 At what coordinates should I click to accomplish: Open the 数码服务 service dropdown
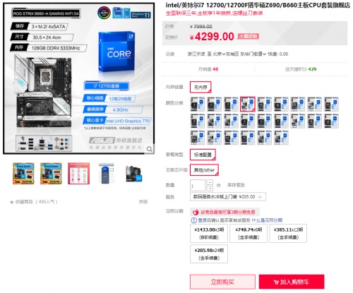coord(228,197)
